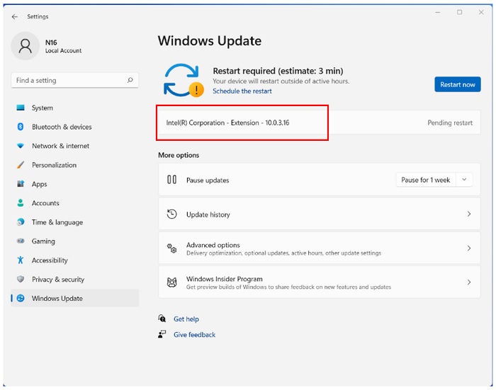The width and height of the screenshot is (496, 390).
Task: Click the Apps icon in sidebar
Action: pyautogui.click(x=21, y=183)
